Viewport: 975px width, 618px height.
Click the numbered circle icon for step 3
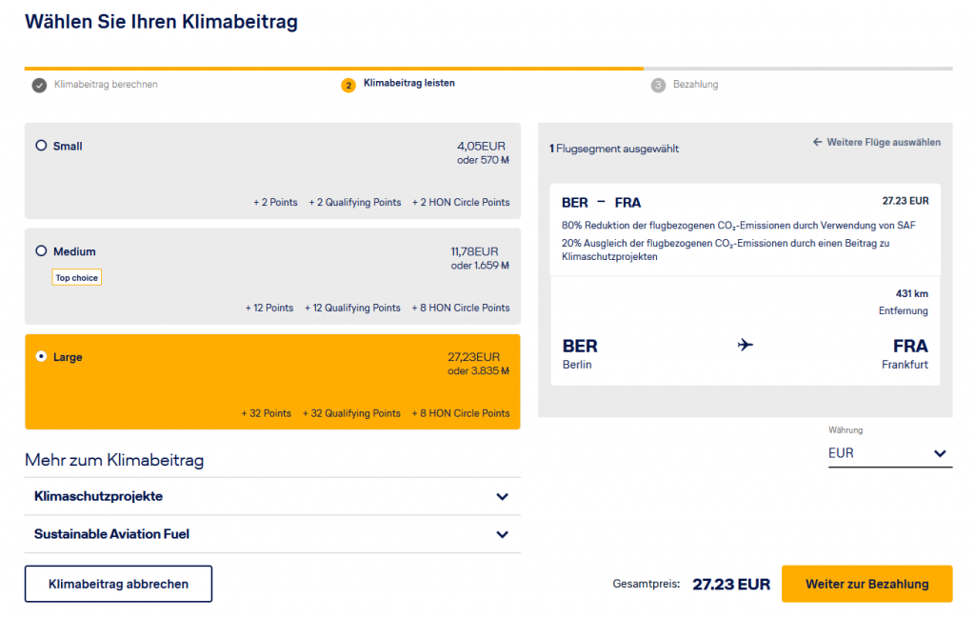tap(657, 85)
